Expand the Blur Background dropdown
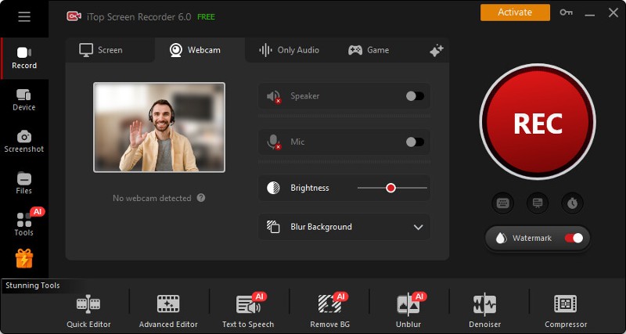Viewport: 626px width, 334px height. (x=417, y=227)
